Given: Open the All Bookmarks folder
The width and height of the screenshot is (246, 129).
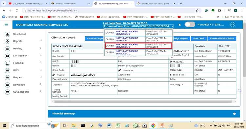Looking at the screenshot, I should point(234,17).
